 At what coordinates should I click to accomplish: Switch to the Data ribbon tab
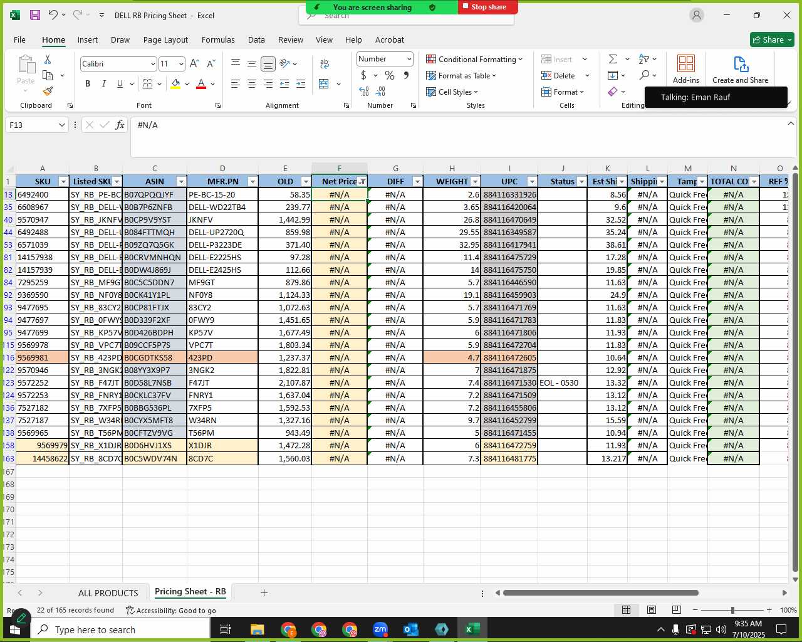[x=256, y=39]
